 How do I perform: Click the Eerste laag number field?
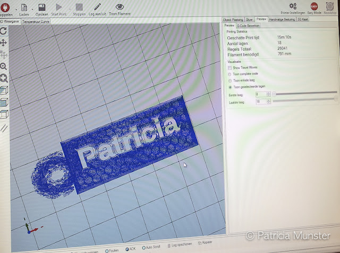click(x=261, y=94)
